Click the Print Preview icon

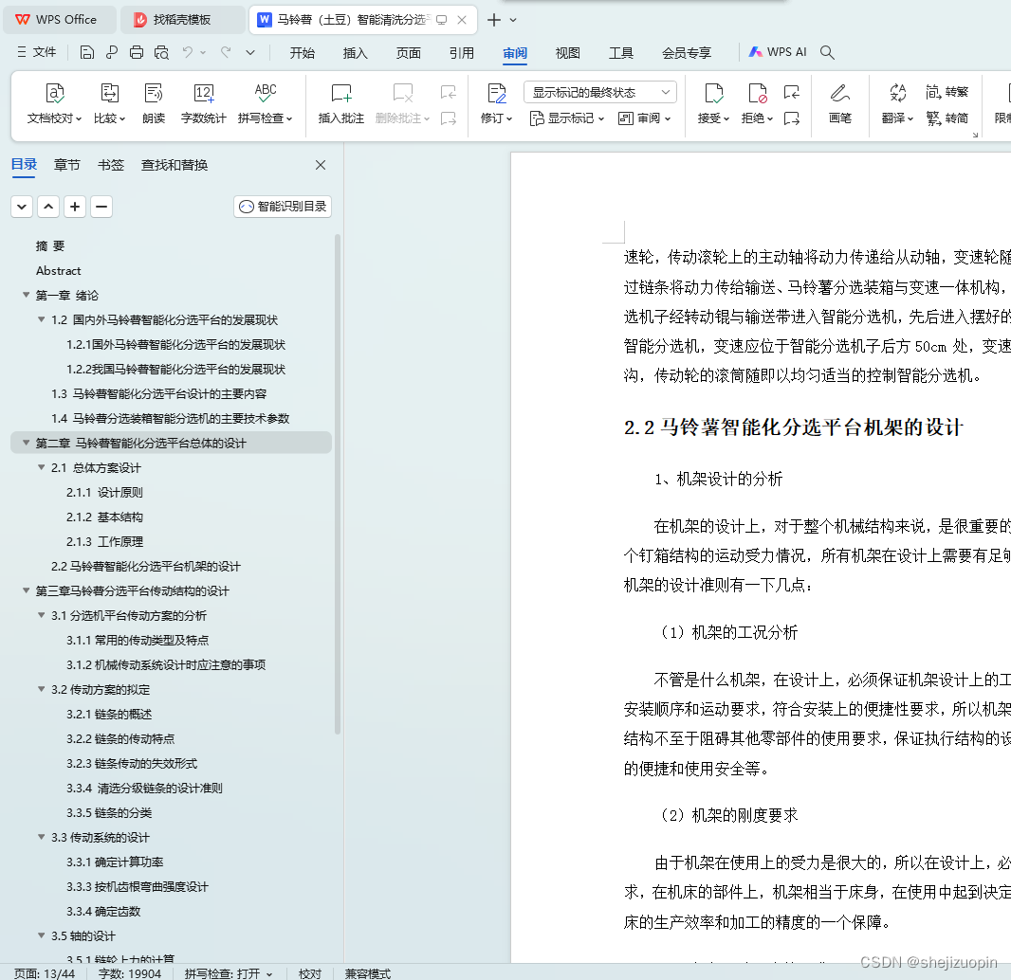(x=161, y=52)
